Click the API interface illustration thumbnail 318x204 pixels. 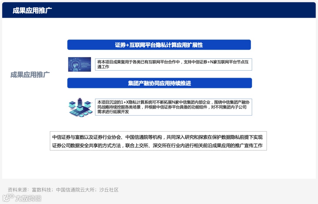79,64
